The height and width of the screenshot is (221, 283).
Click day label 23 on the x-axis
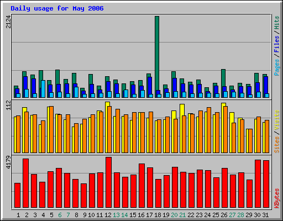pyautogui.click(x=199, y=215)
